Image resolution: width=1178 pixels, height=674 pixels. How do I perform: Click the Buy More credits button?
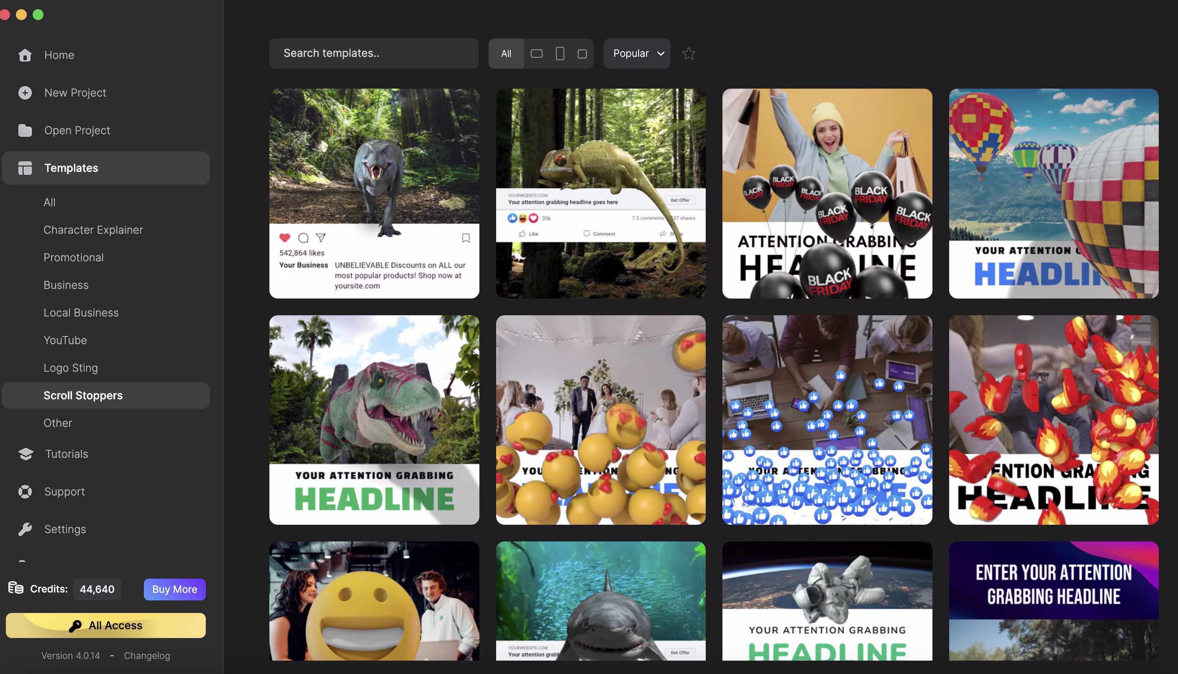coord(174,589)
